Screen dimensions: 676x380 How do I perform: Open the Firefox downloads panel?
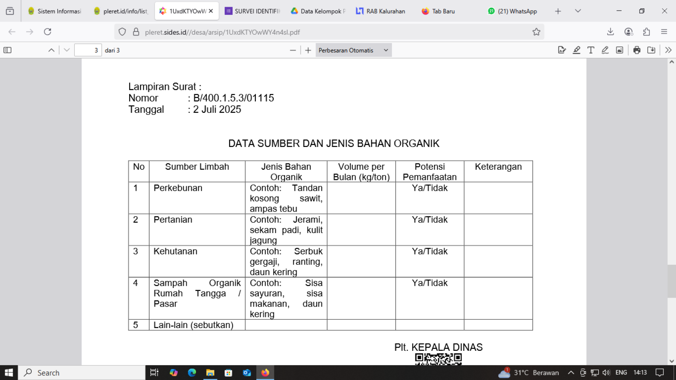(611, 32)
